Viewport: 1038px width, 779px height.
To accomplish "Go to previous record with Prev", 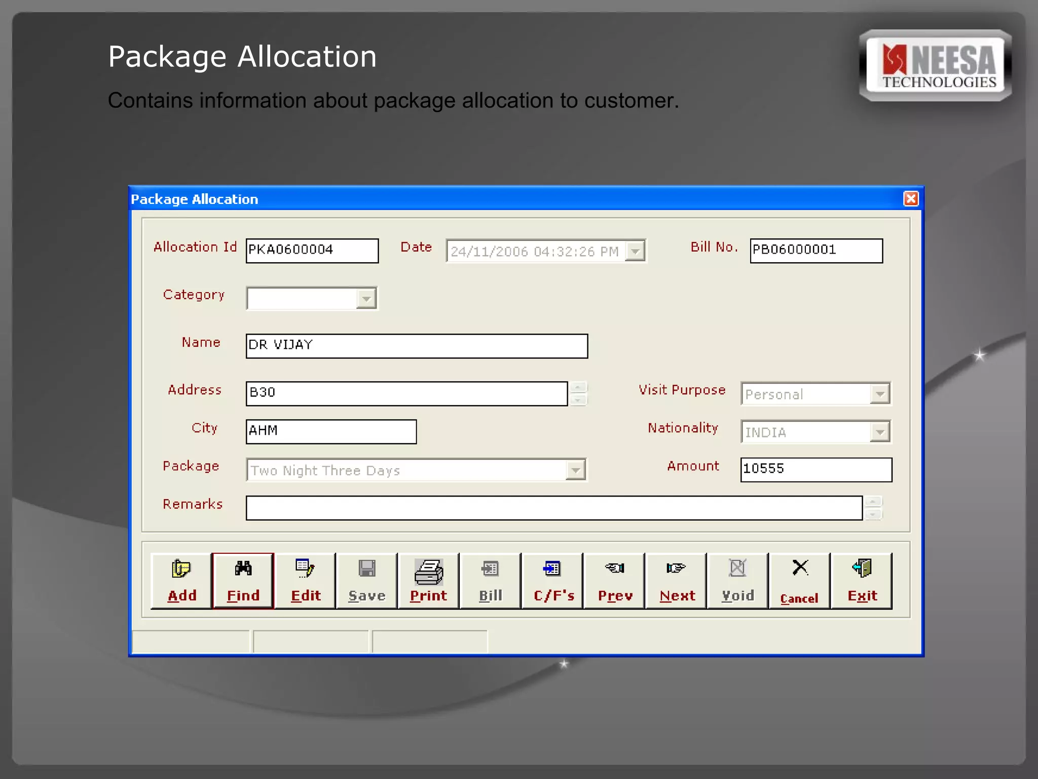I will [x=615, y=581].
